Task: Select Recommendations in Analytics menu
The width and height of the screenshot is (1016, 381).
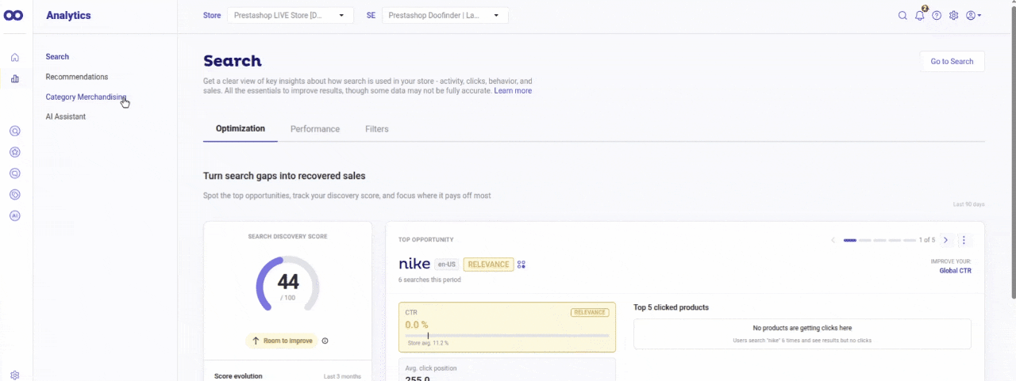Action: pyautogui.click(x=77, y=77)
